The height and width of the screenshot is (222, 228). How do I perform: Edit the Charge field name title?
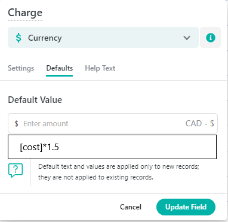(x=25, y=13)
